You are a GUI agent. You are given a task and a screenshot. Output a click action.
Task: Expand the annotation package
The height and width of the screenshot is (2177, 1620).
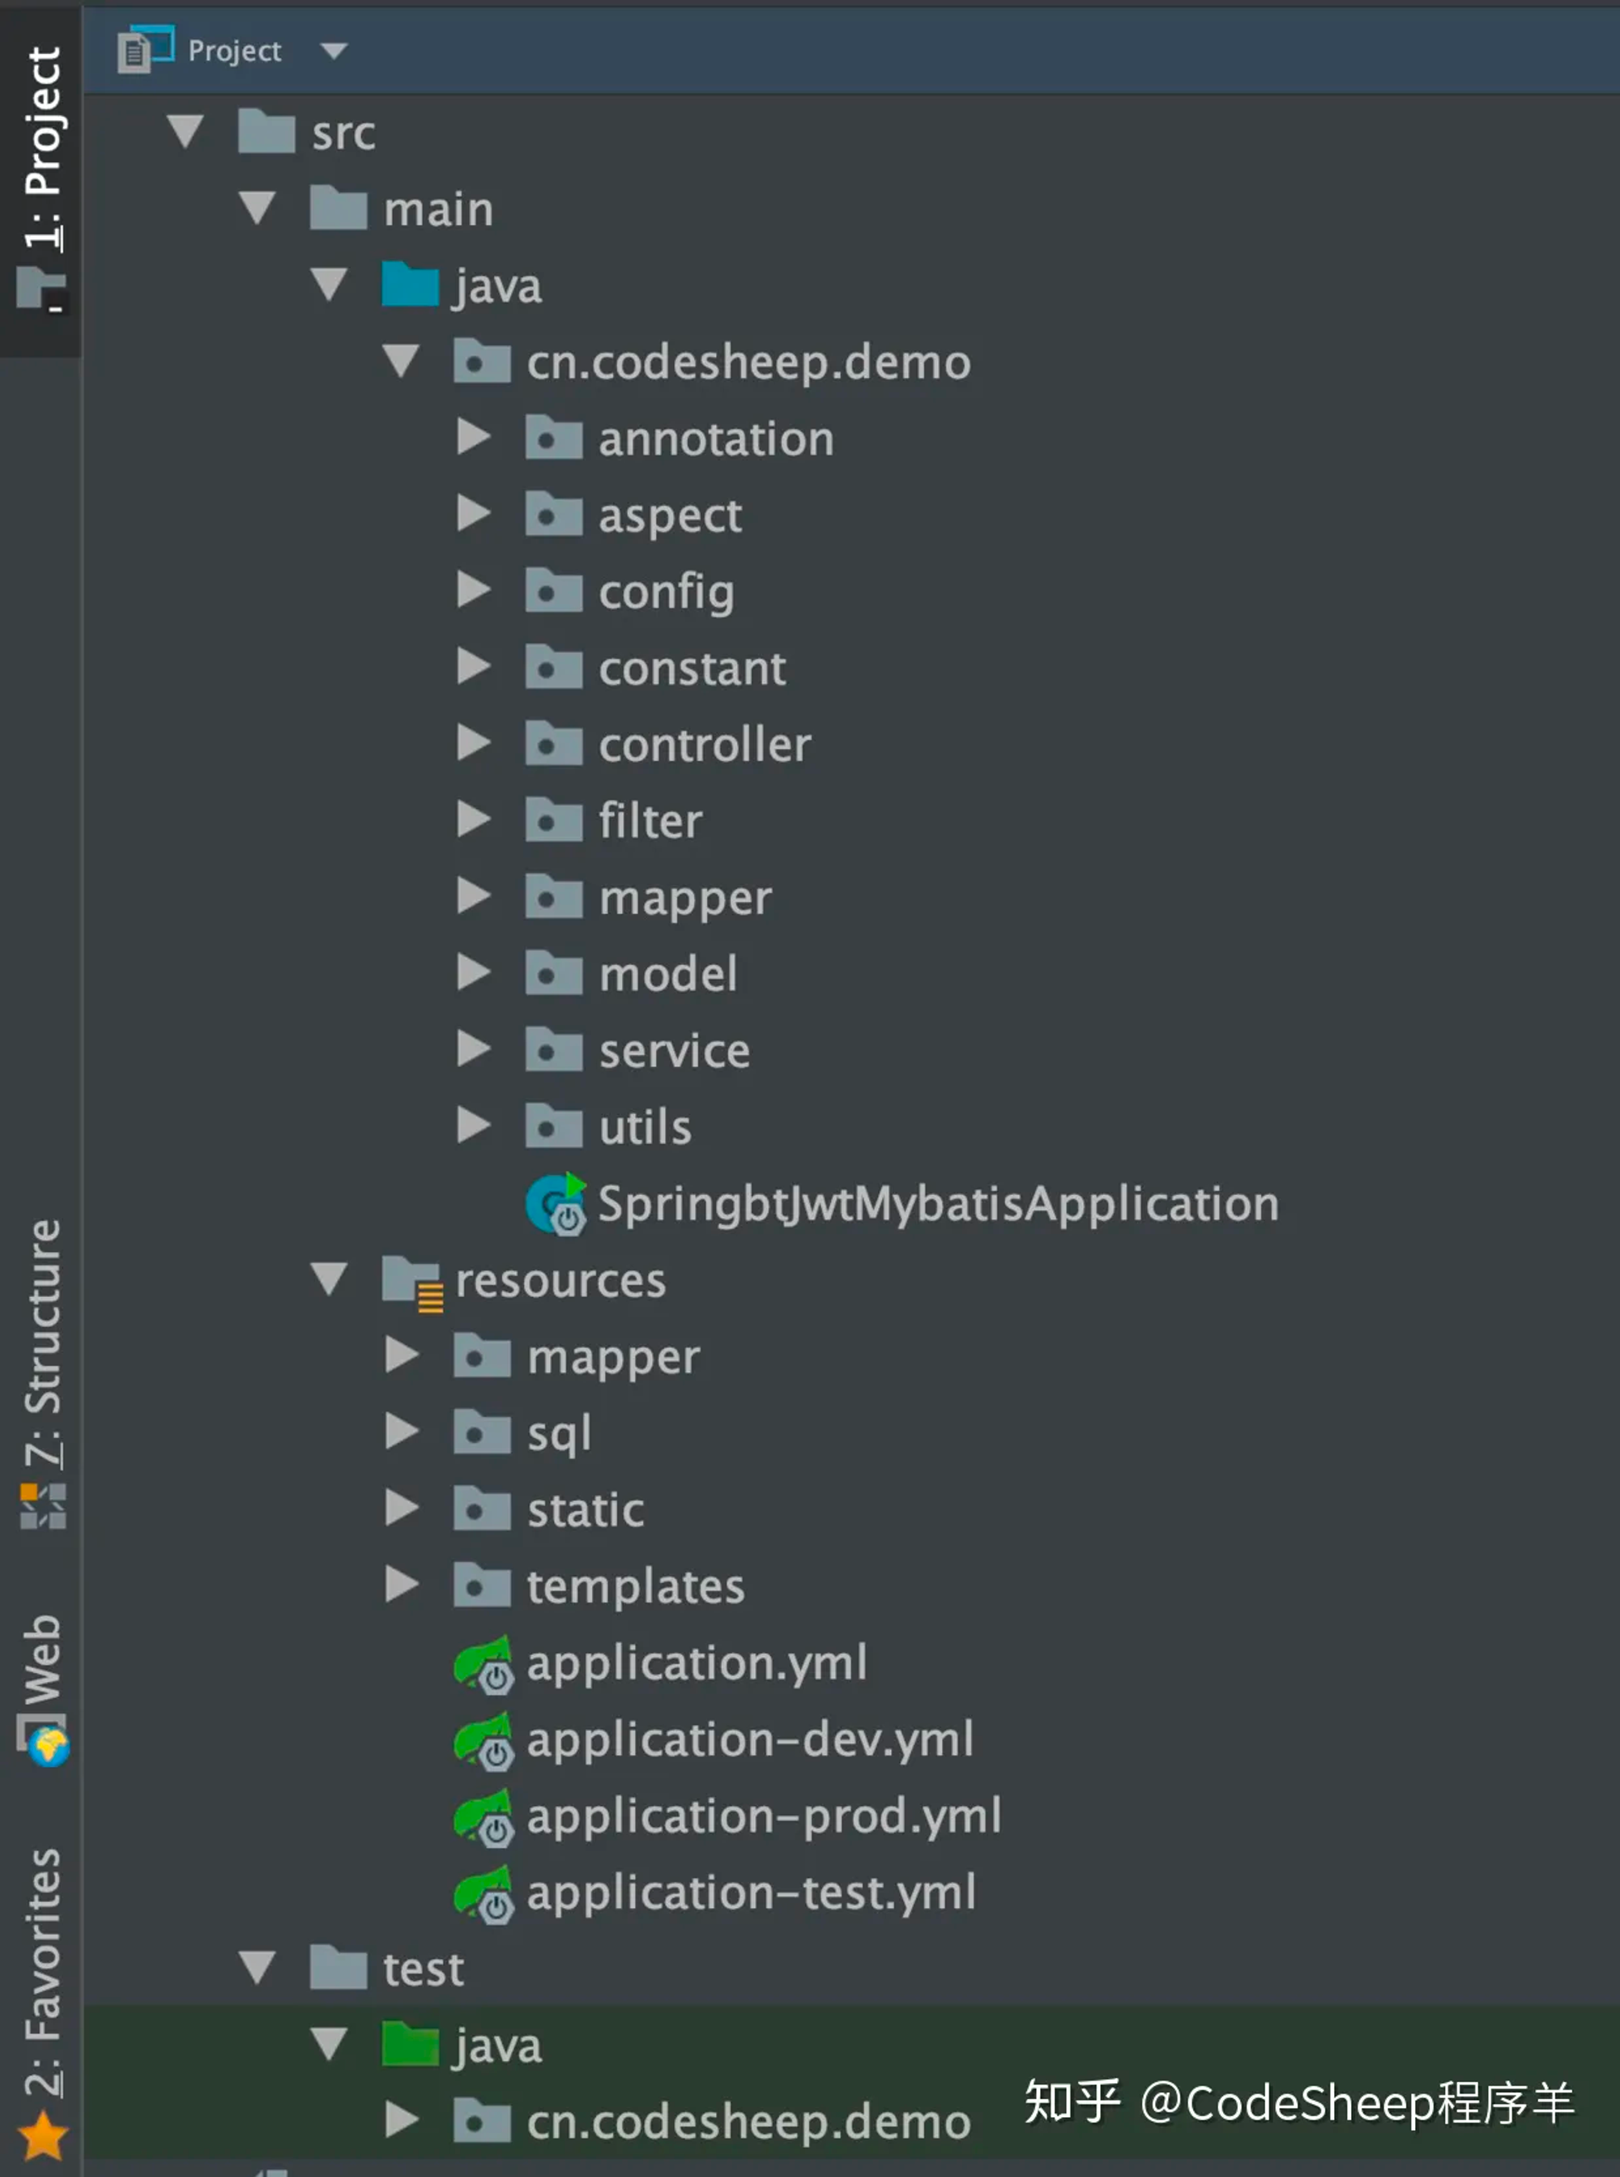click(x=474, y=438)
